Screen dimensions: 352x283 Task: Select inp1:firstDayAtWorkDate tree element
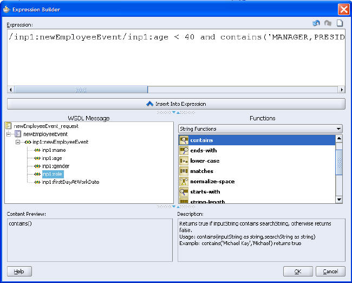click(70, 182)
